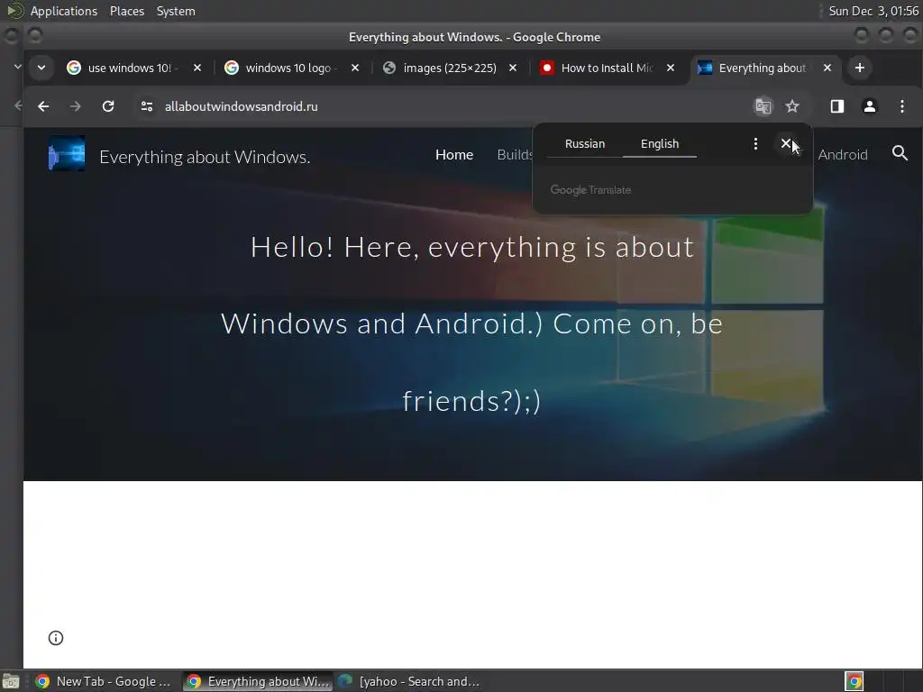This screenshot has width=923, height=692.
Task: Open a new Chrome tab
Action: tap(859, 68)
